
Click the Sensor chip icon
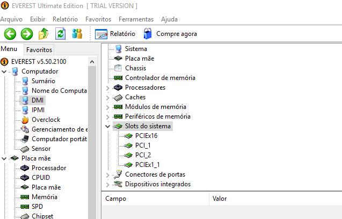[25, 149]
